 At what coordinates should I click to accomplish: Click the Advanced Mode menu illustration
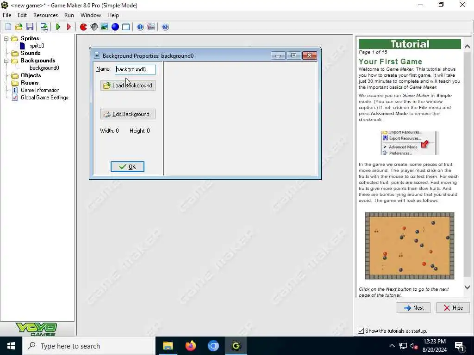(x=410, y=143)
